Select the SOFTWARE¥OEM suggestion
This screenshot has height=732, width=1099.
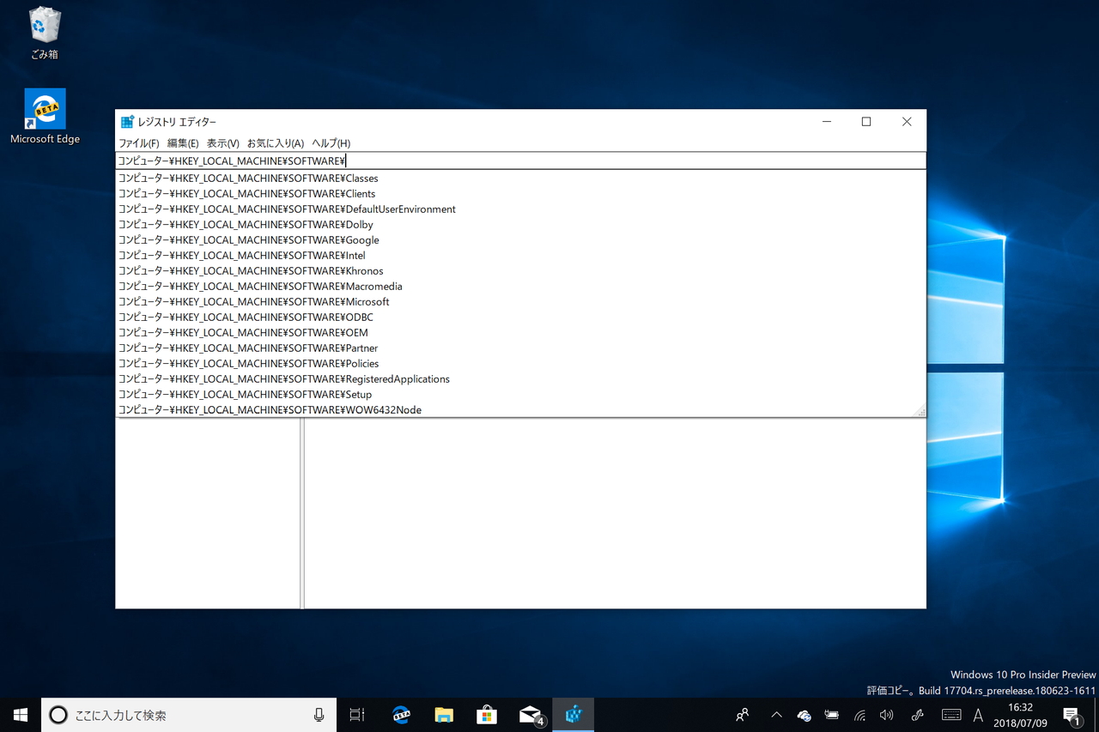(x=520, y=333)
